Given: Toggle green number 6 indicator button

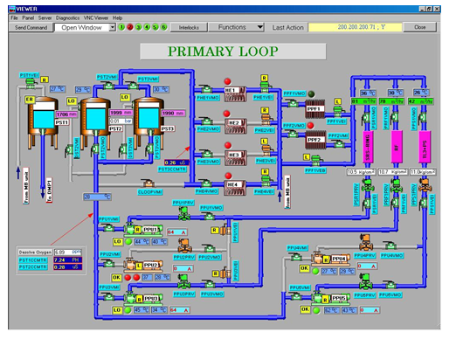Looking at the screenshot, I should coord(164,27).
